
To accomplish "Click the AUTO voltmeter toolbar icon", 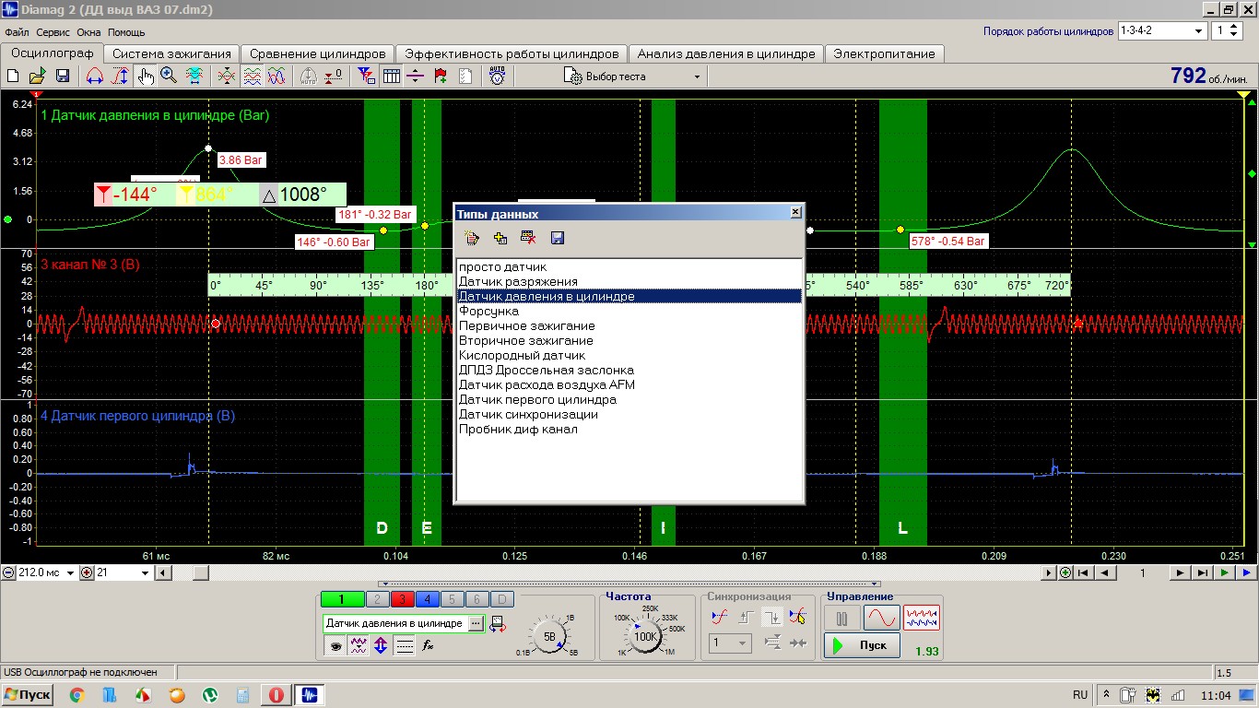I will [498, 77].
